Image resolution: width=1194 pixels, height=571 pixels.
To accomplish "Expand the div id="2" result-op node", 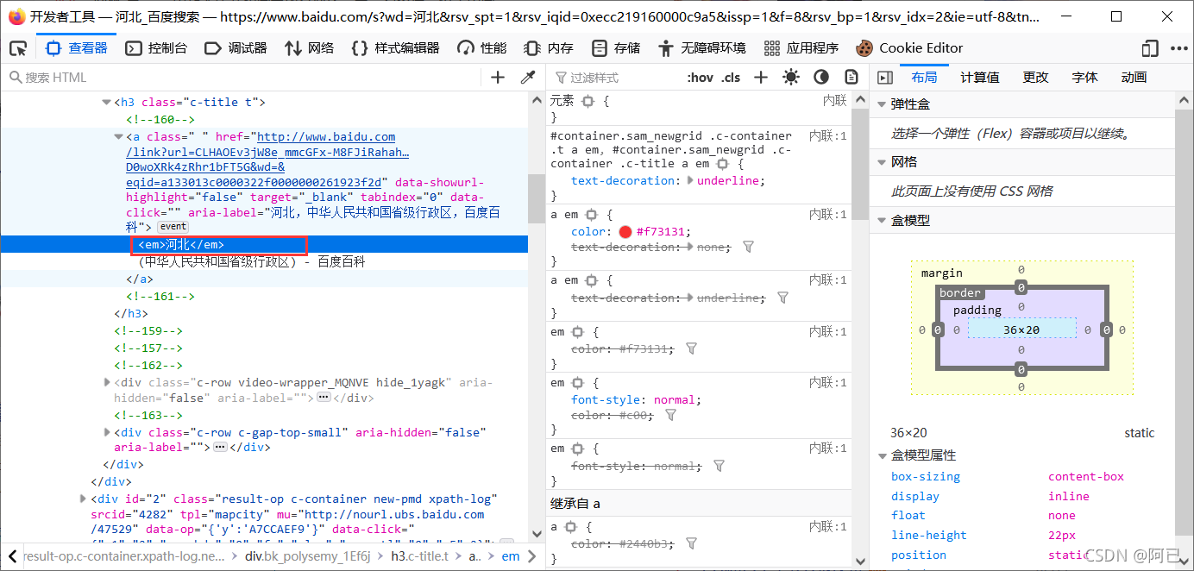I will point(84,499).
